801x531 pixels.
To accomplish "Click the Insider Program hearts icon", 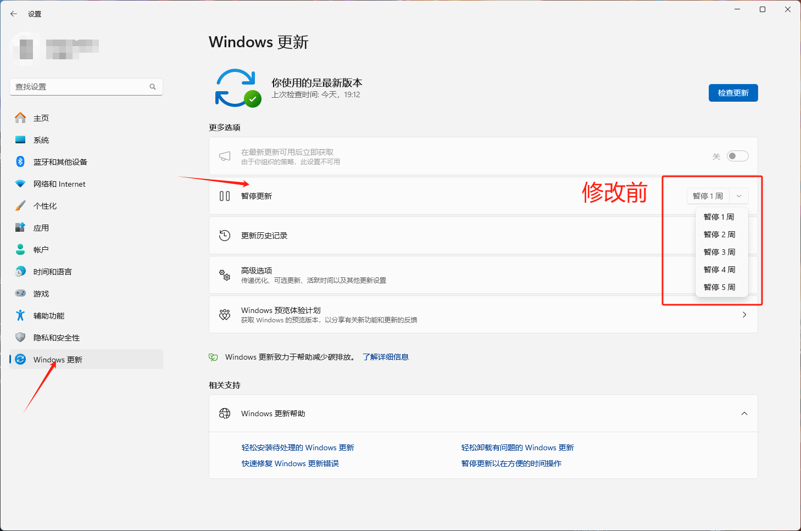I will (225, 315).
